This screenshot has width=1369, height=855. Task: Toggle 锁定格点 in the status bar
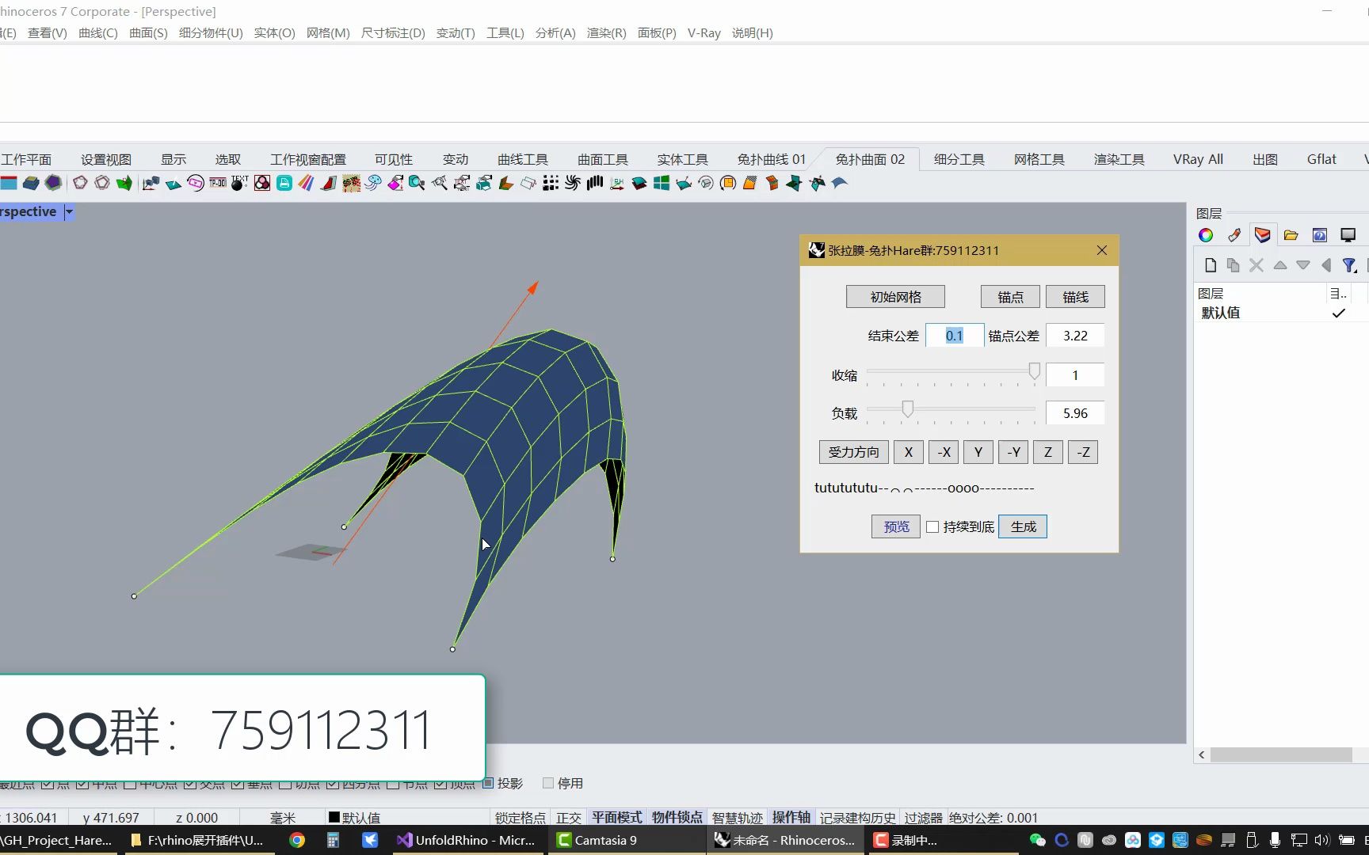click(x=520, y=818)
